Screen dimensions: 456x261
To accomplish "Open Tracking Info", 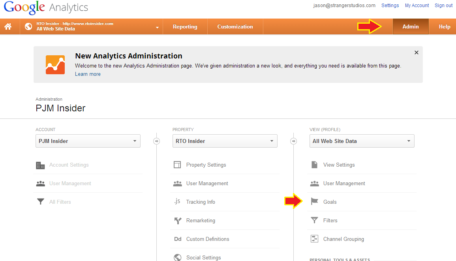I will (201, 202).
